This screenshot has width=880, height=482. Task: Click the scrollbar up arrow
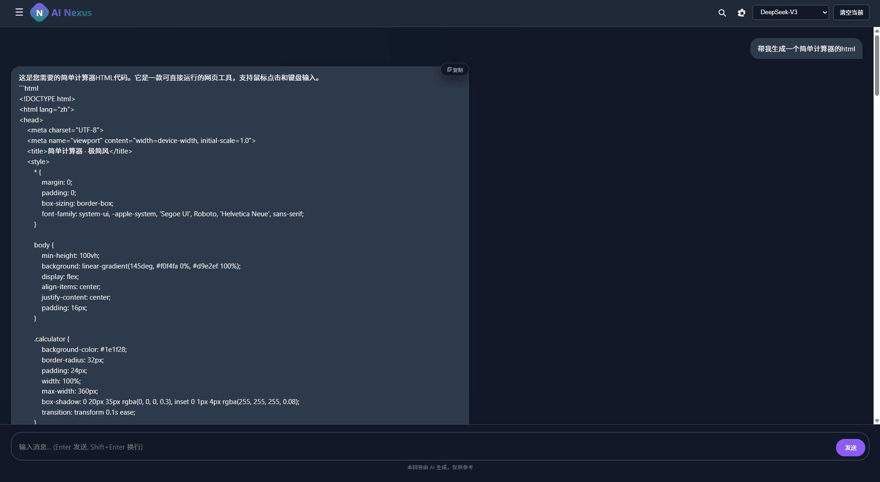[876, 31]
